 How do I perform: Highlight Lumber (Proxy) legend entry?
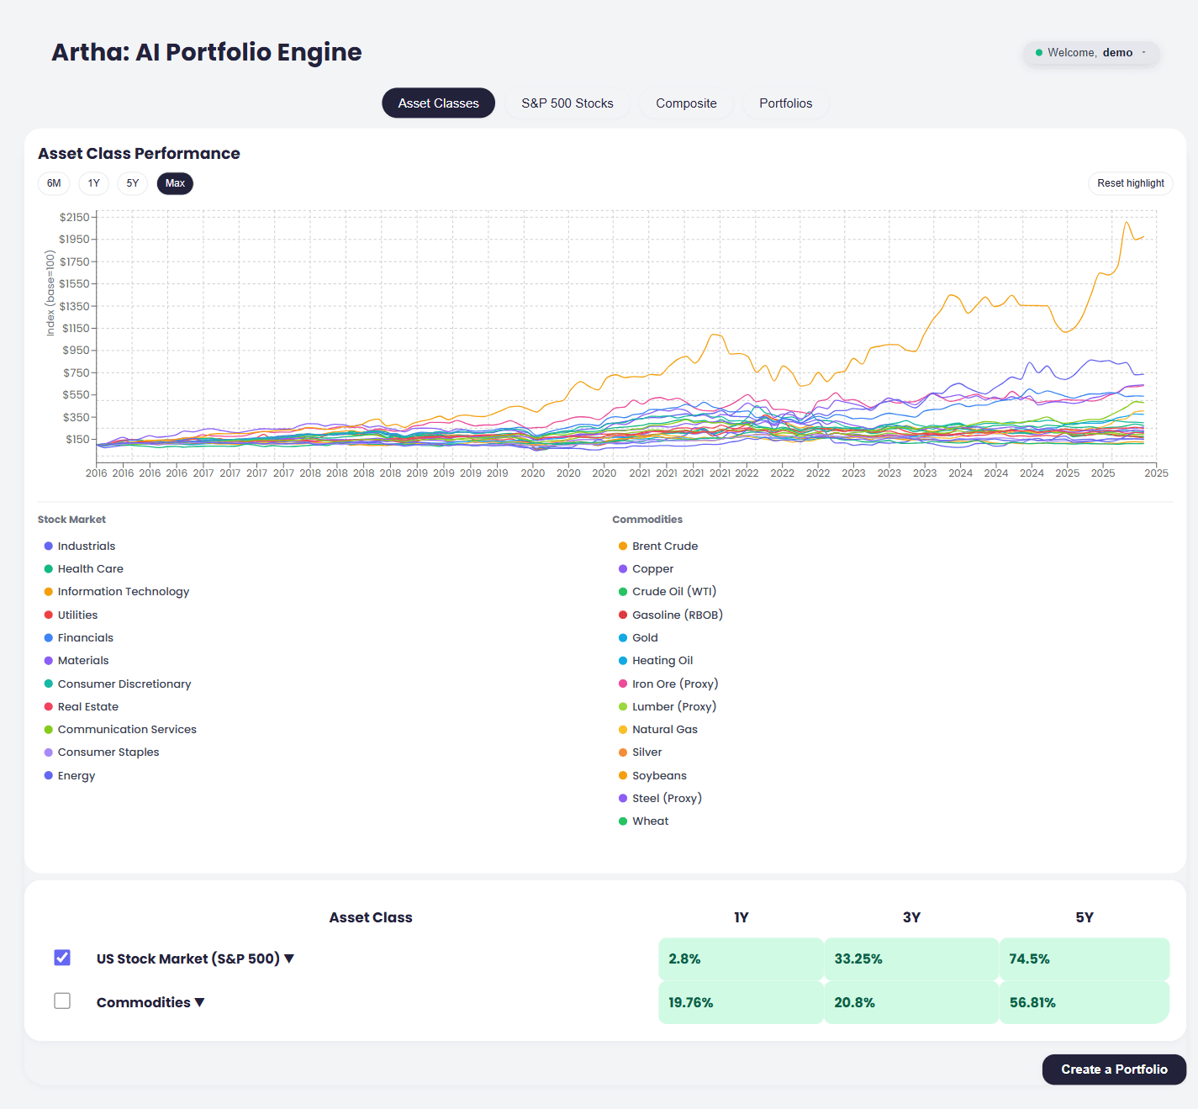coord(668,707)
